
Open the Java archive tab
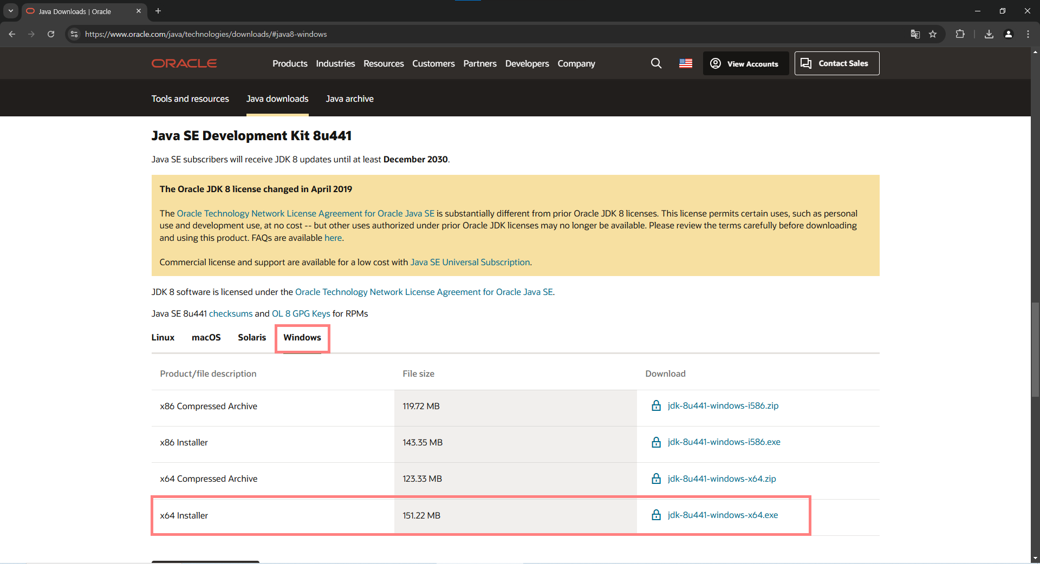(x=349, y=99)
